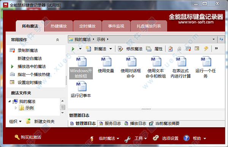Click the green play button in toolbar
Image resolution: width=228 pixels, height=147 pixels.
73,49
